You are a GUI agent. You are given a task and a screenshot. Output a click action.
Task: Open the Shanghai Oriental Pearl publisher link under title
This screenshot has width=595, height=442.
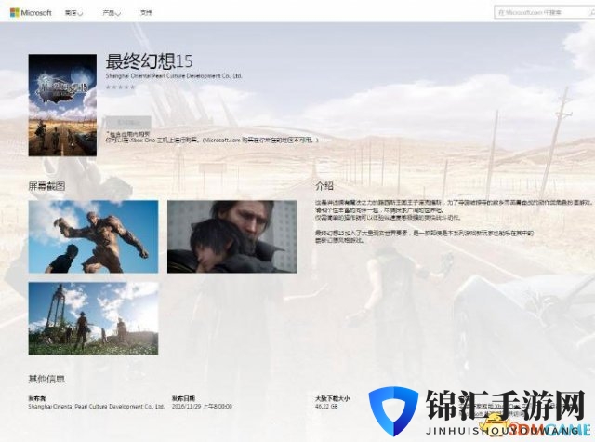pyautogui.click(x=174, y=76)
